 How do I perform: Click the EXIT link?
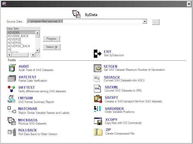point(108,52)
